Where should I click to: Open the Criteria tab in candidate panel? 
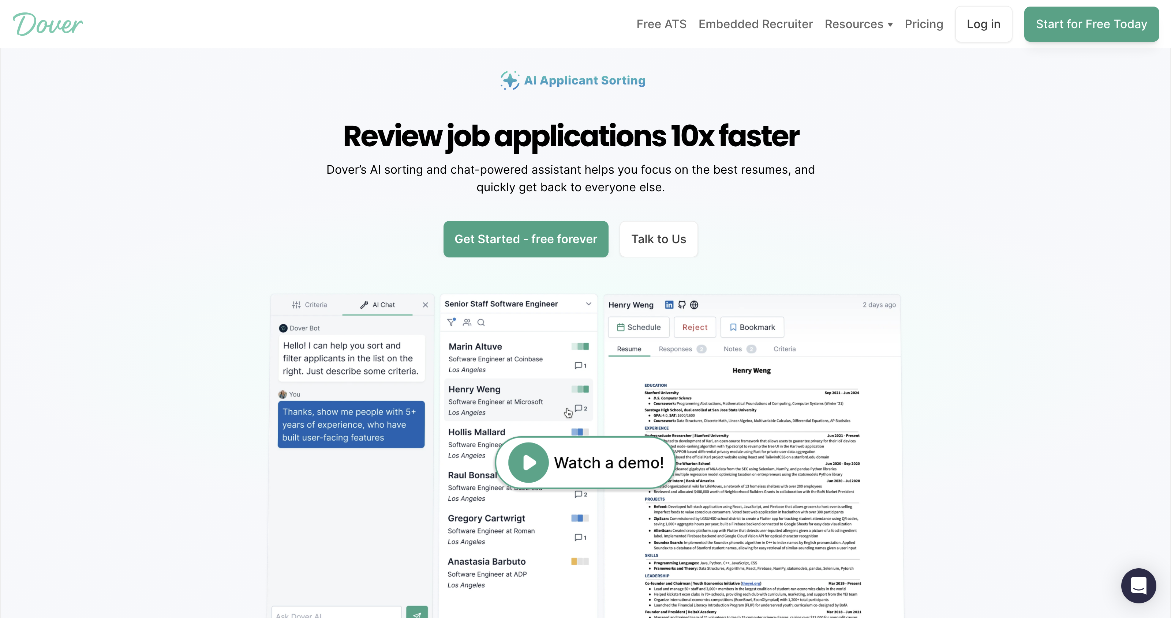click(785, 349)
